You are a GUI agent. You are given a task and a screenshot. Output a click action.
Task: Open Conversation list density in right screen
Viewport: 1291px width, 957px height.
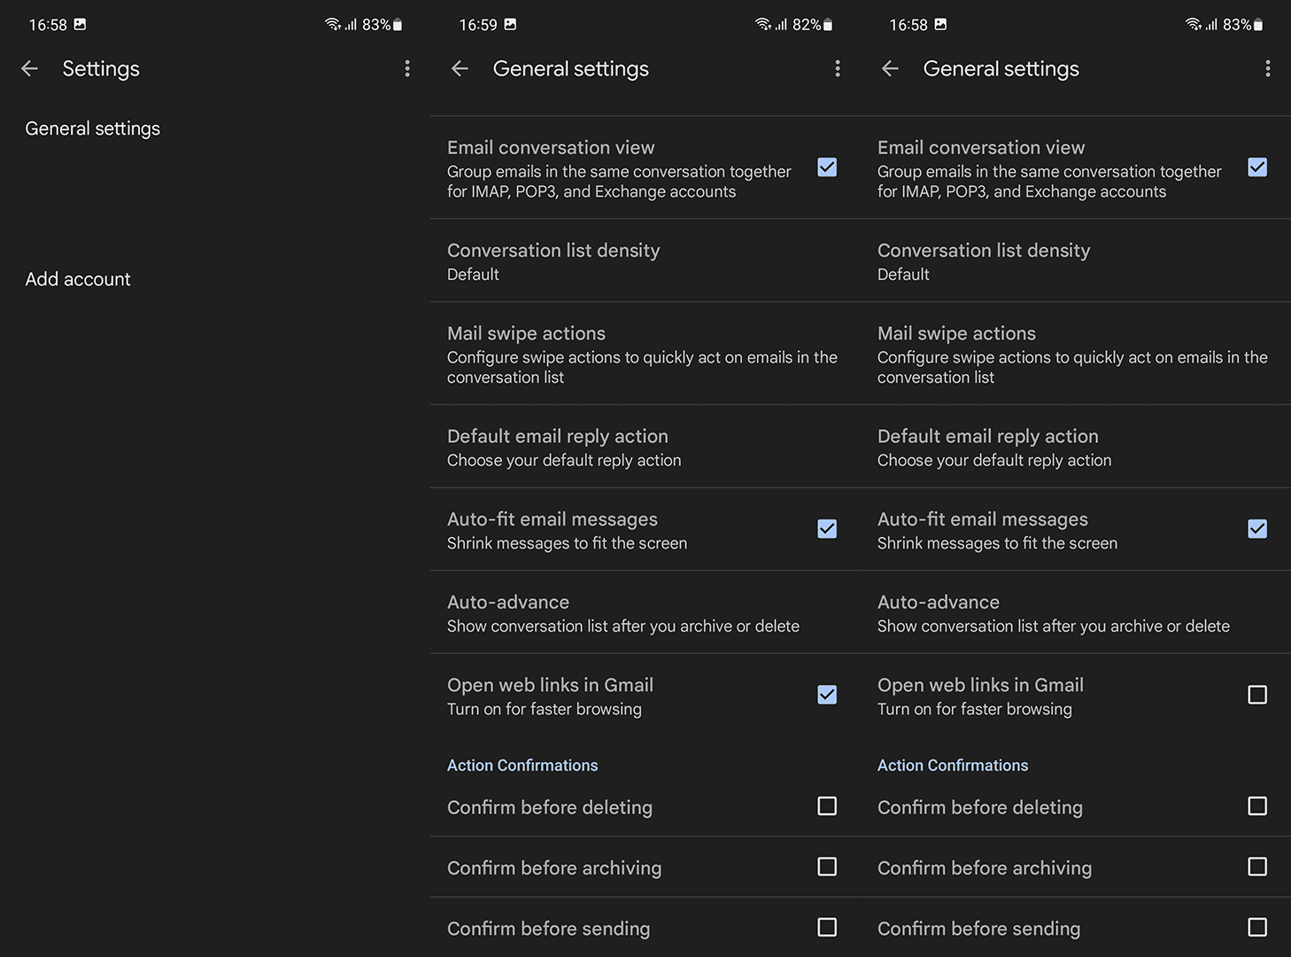pos(1076,261)
